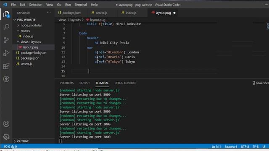
Task: Click the LF end-of-line status item
Action: (264, 146)
